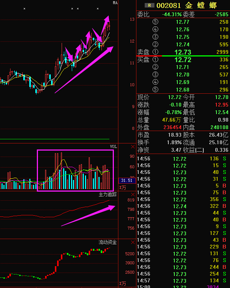Viewport: 230px width, 288px height.
Task: Click the 卖盘 label in the order book
Action: click(143, 52)
